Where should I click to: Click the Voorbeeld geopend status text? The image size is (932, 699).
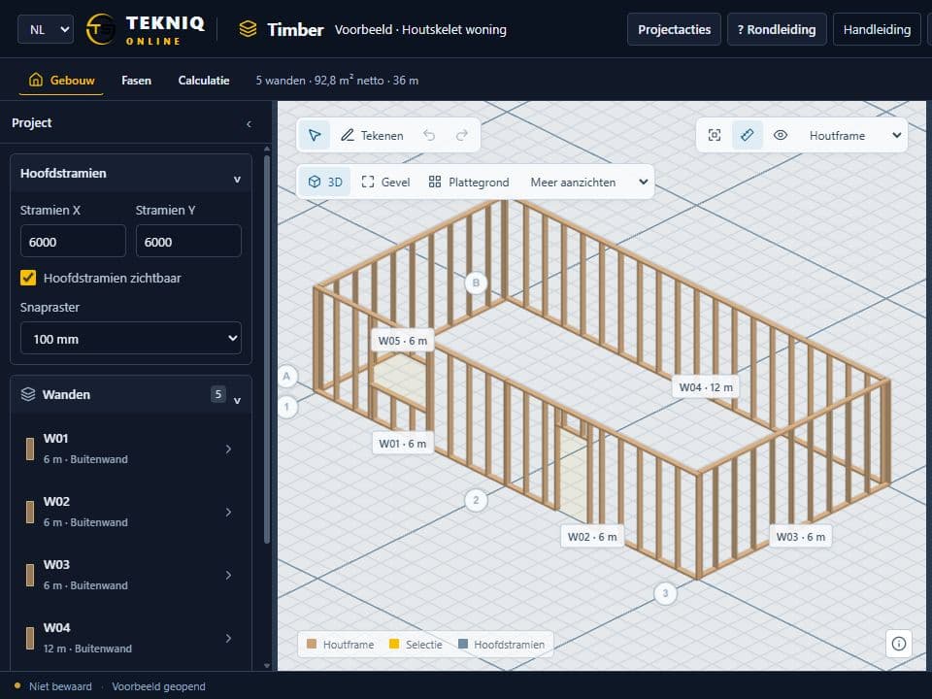point(158,686)
